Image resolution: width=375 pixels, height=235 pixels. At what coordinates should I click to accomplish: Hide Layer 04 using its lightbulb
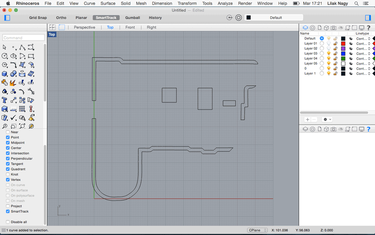pyautogui.click(x=329, y=58)
